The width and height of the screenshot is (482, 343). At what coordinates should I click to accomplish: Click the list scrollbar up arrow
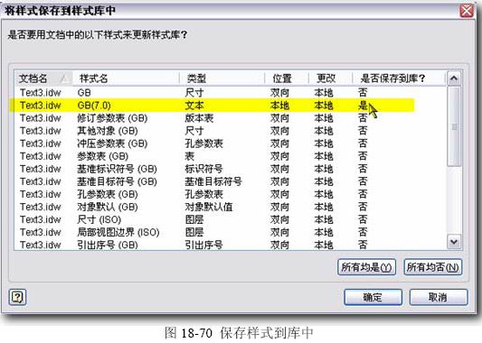[x=454, y=79]
